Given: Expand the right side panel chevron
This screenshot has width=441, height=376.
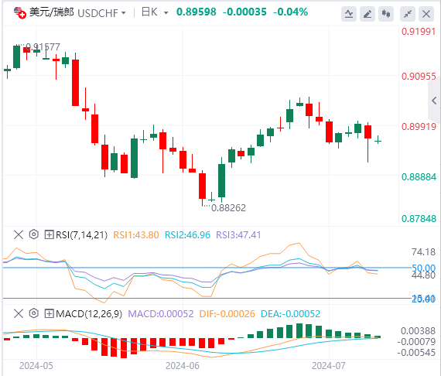Looking at the screenshot, I should coord(434,101).
